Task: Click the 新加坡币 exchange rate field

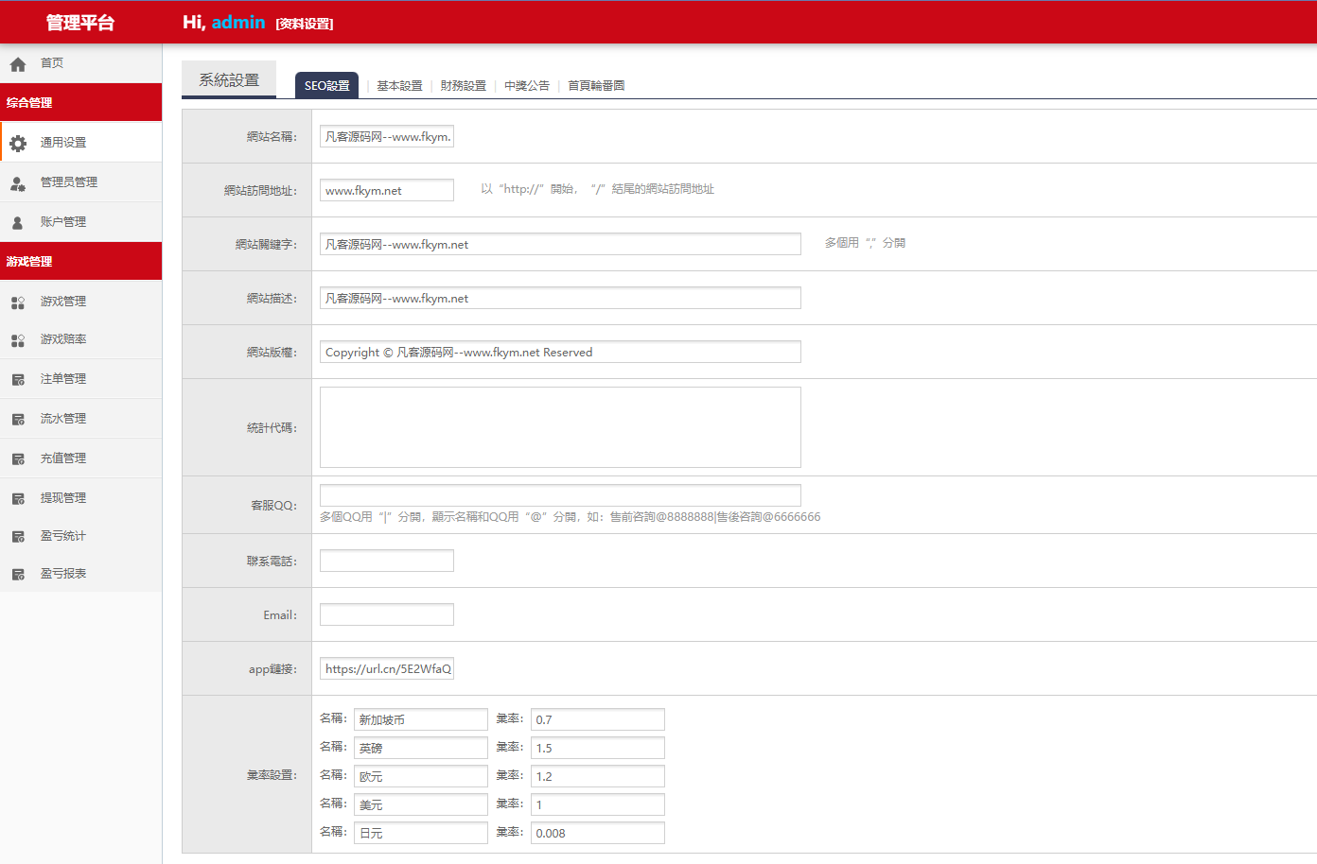Action: tap(597, 719)
